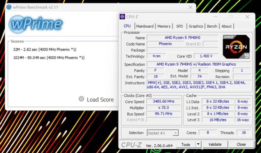Click the Name field AMD Ryzen 9 7940HS

click(x=182, y=38)
